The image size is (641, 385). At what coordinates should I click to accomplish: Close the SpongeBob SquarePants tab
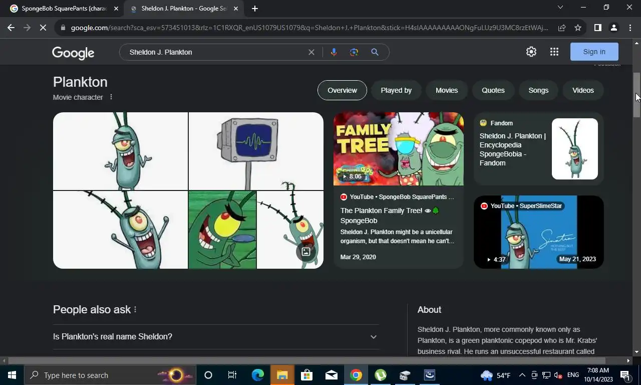(116, 9)
